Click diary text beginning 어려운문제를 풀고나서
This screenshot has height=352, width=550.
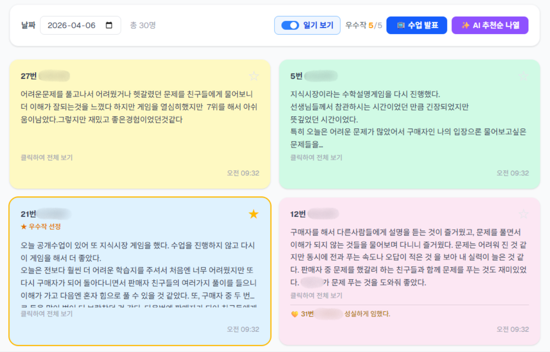click(x=140, y=107)
